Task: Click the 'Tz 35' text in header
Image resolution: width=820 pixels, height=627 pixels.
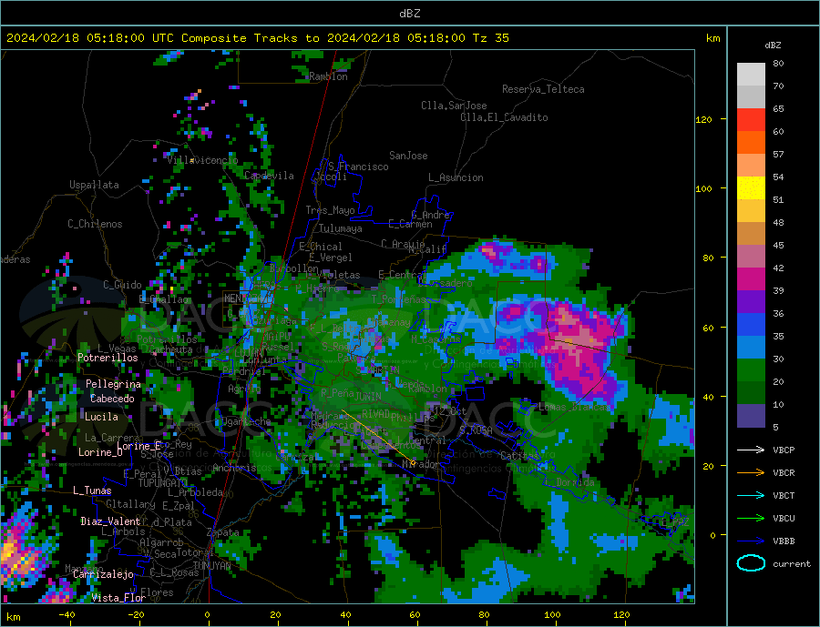Action: (x=490, y=37)
